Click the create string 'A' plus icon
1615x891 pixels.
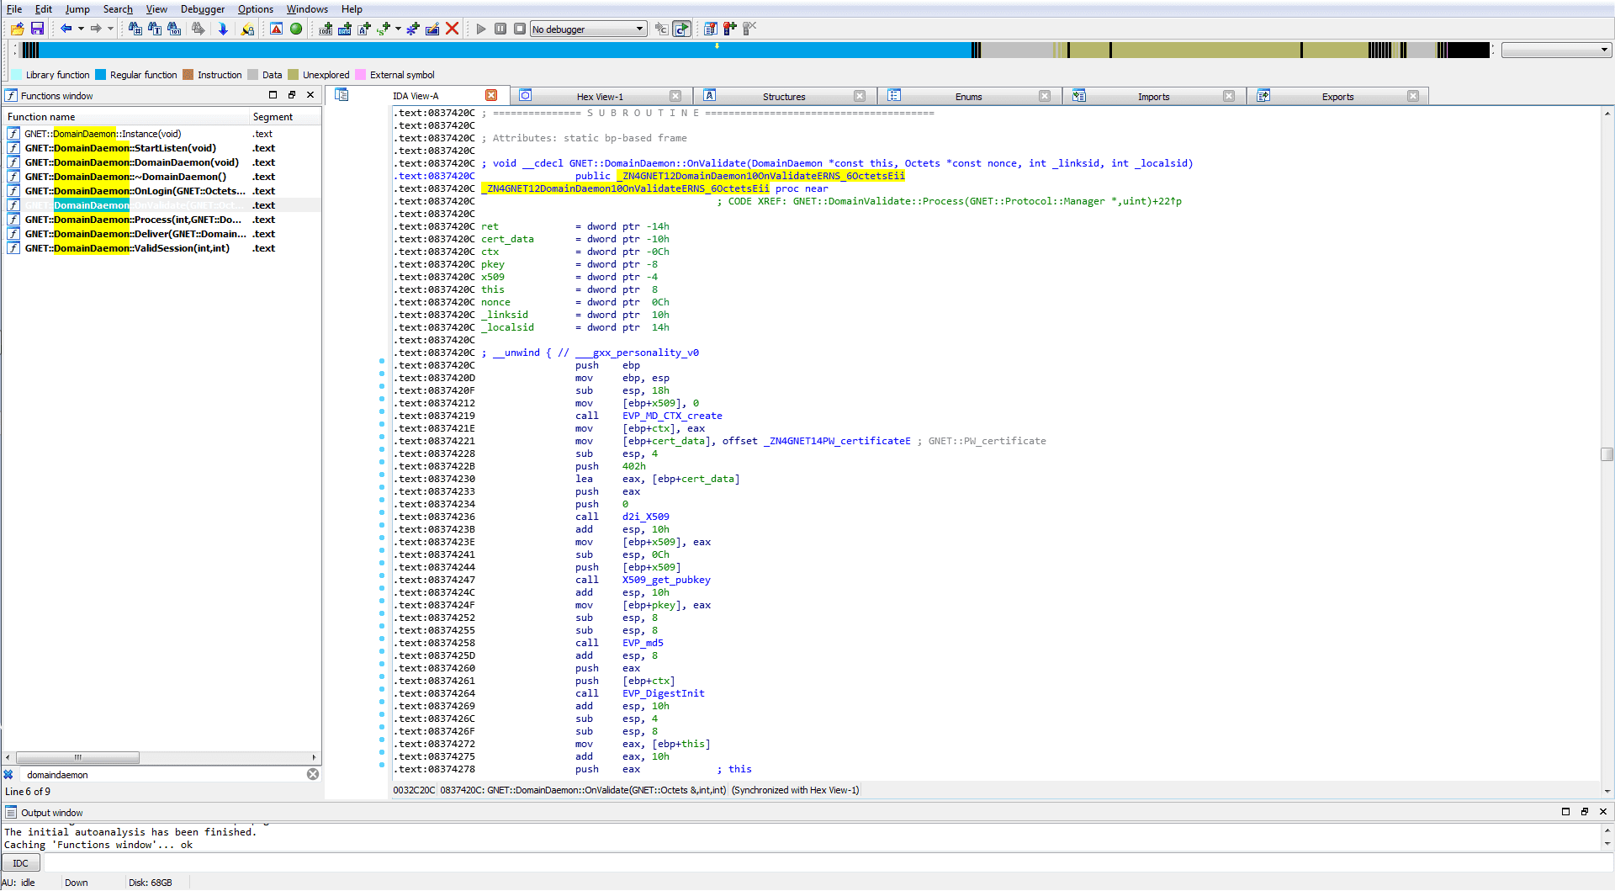364,29
